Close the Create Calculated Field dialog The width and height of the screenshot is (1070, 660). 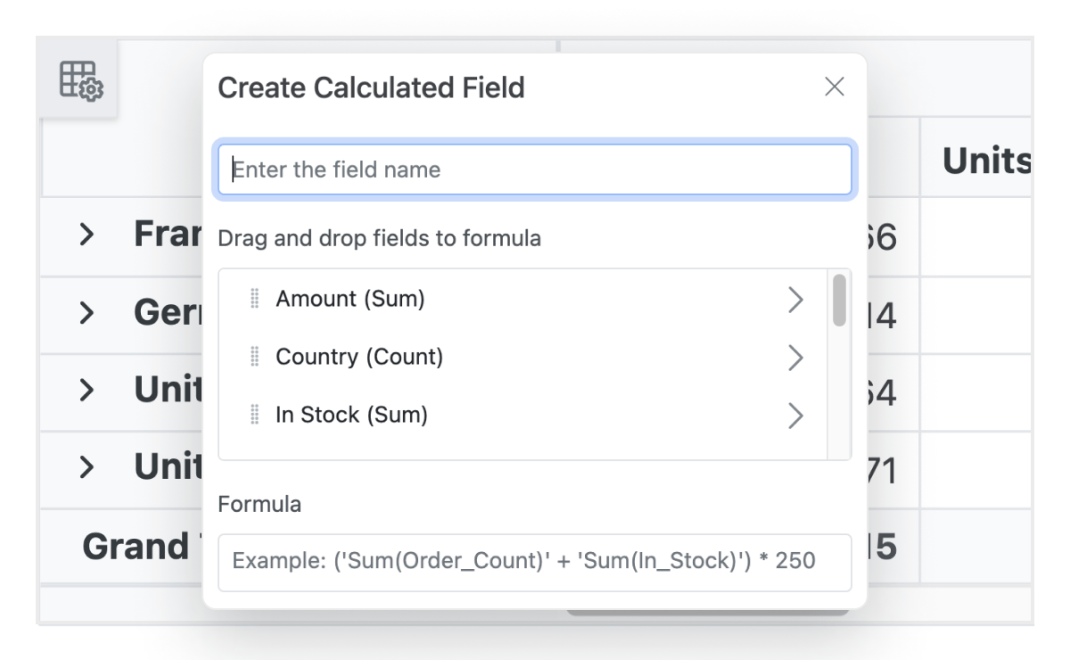click(835, 87)
